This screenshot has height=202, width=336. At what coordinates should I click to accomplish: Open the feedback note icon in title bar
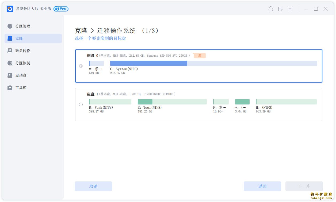coord(280,9)
